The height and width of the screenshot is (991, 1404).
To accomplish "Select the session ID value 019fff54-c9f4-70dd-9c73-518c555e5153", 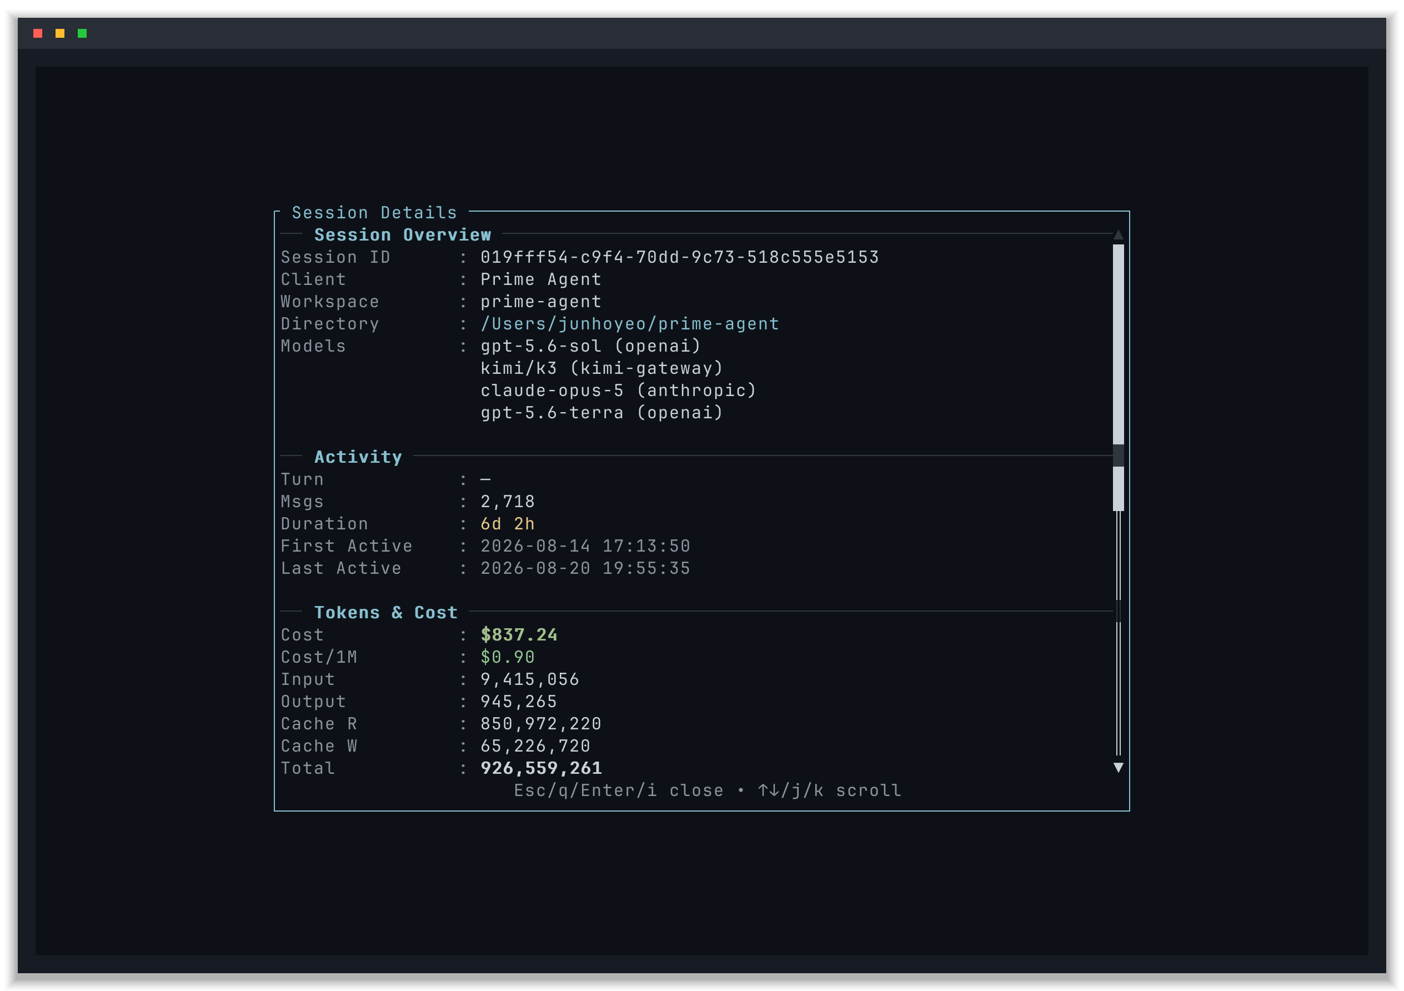I will point(679,257).
